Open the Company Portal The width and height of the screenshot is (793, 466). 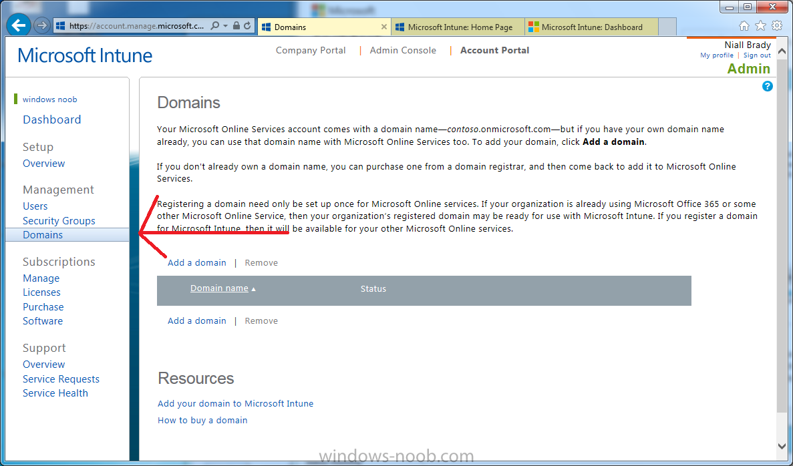(311, 51)
